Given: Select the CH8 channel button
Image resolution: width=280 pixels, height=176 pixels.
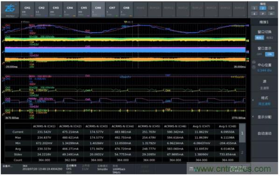Looking at the screenshot, I should click(126, 10).
